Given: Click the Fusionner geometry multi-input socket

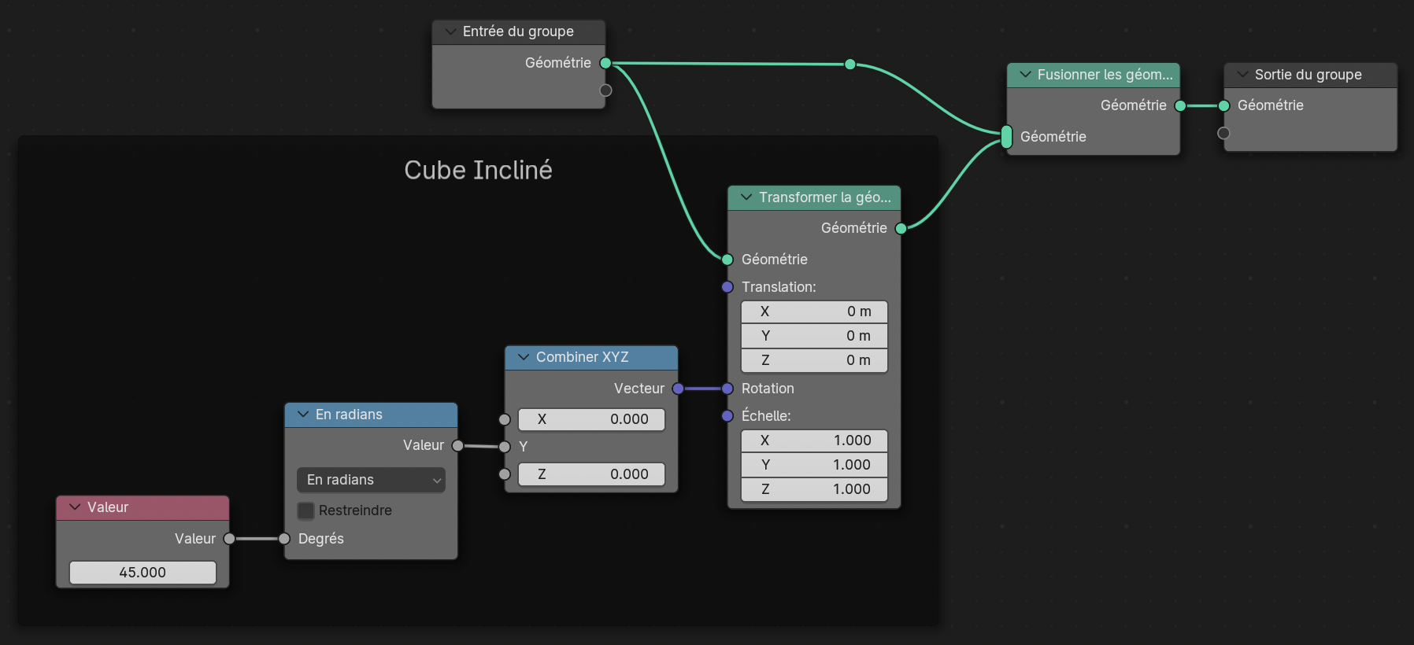Looking at the screenshot, I should [1006, 137].
